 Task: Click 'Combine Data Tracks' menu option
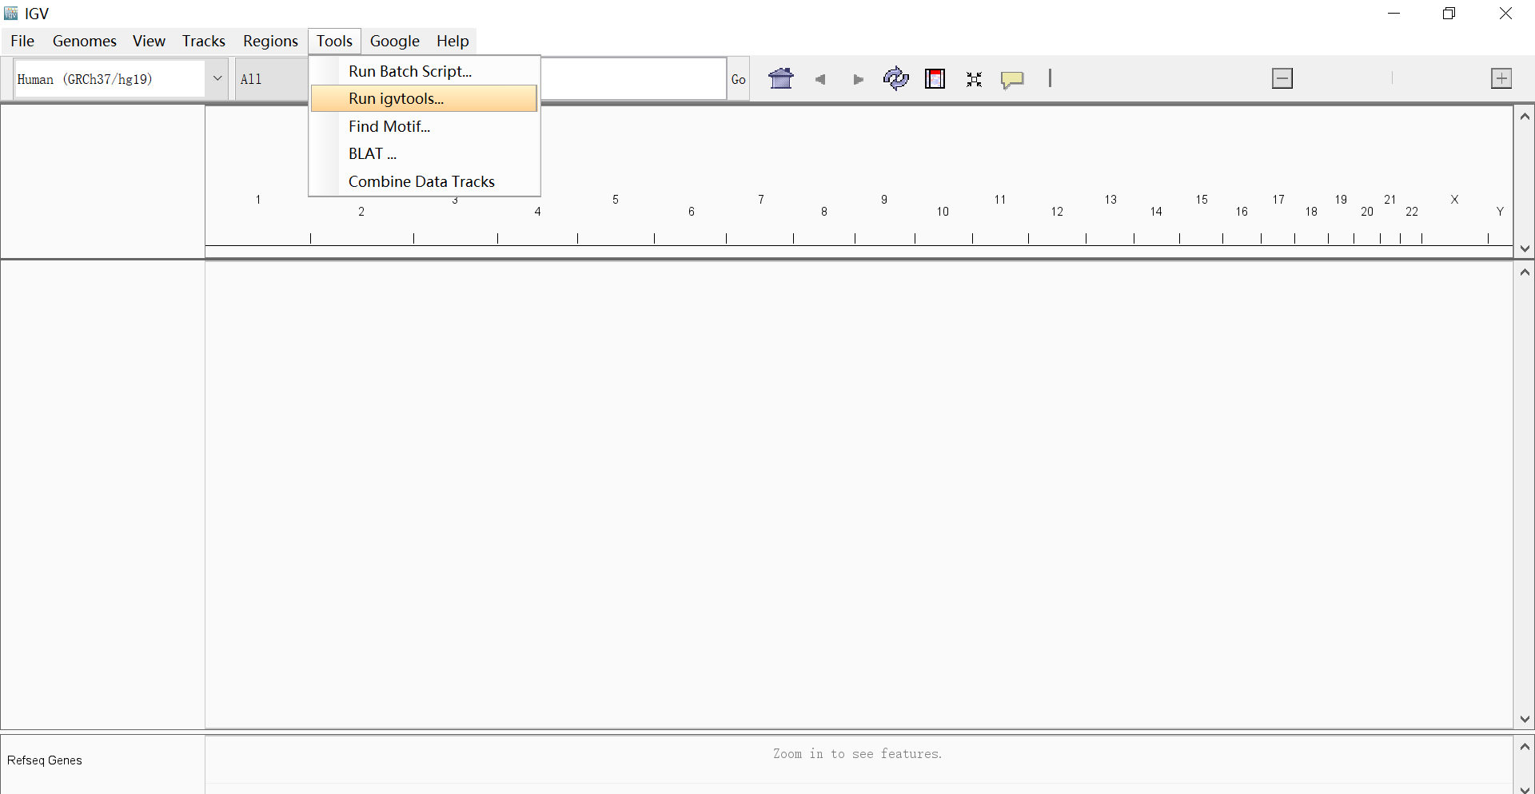(421, 181)
